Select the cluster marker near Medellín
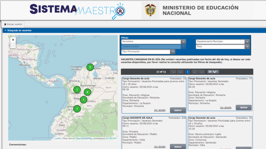 [77, 90]
